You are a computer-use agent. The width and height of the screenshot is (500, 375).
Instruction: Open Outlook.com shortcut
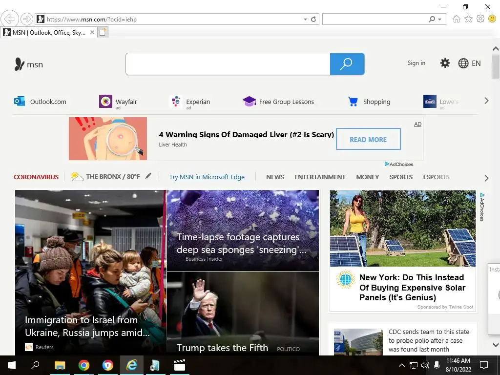(x=40, y=102)
